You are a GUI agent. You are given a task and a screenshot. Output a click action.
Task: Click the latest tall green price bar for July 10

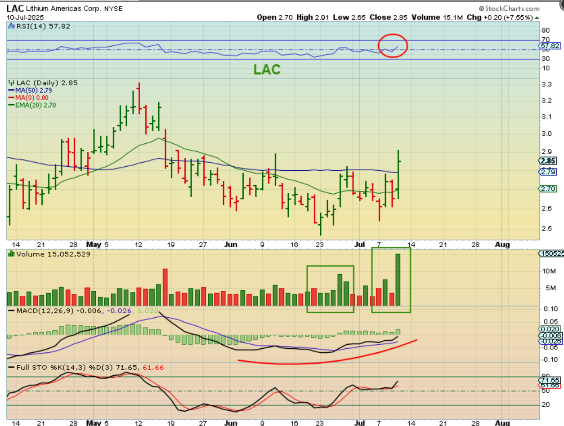[x=398, y=174]
